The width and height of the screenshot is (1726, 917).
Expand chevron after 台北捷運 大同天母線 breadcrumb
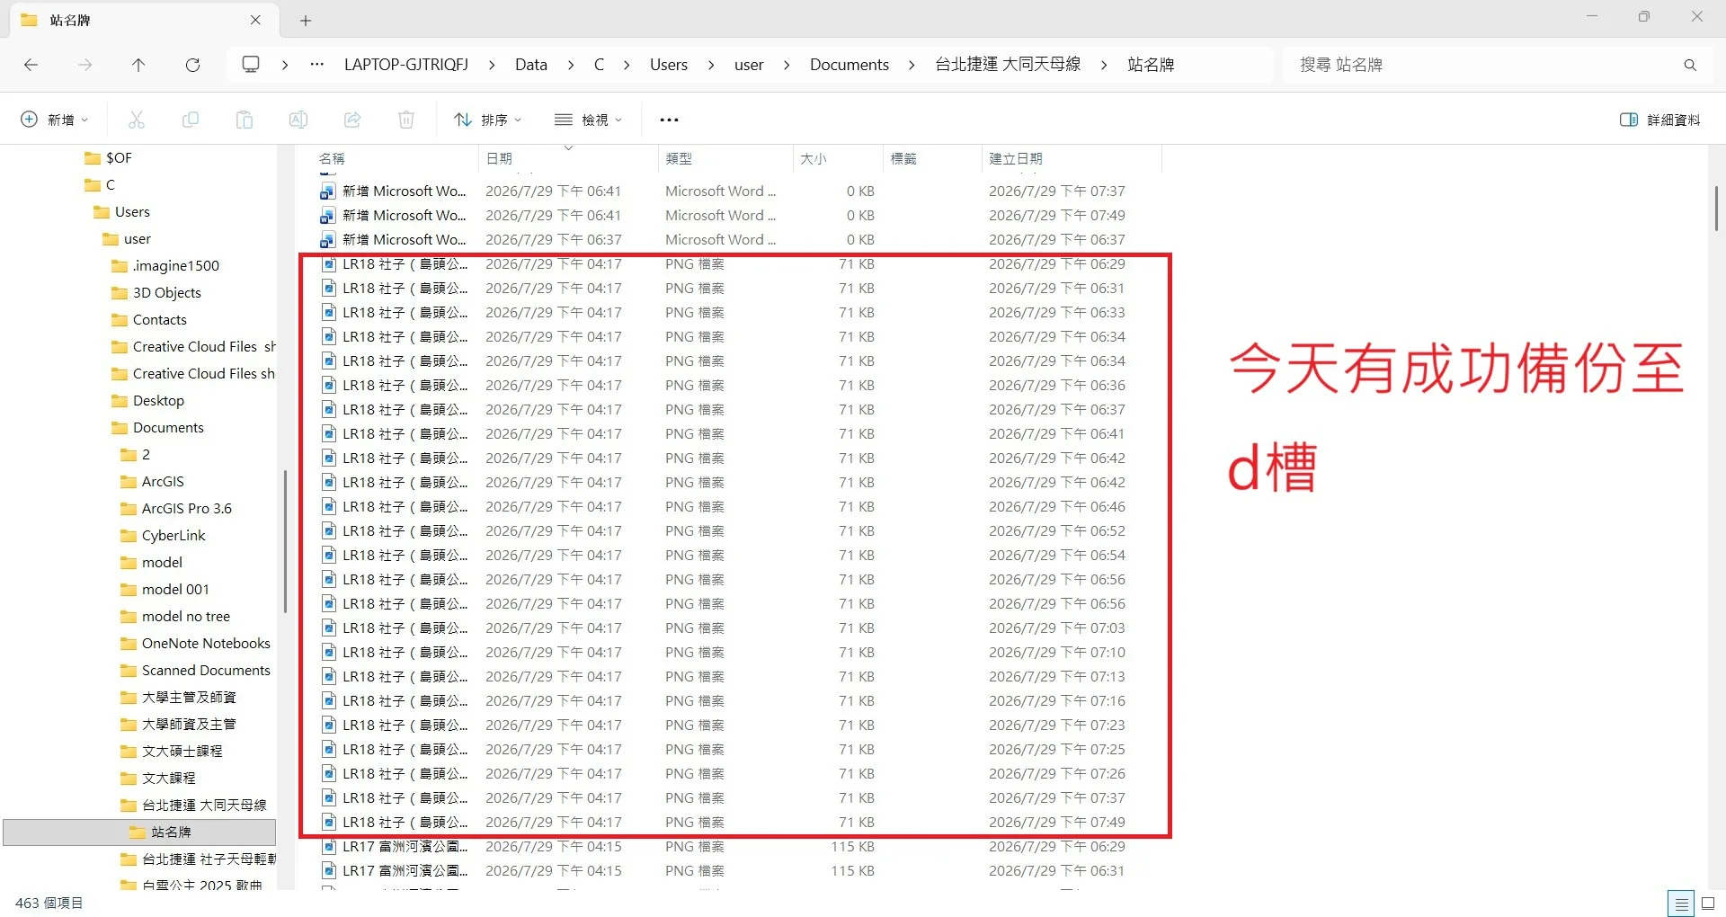[x=1104, y=65]
